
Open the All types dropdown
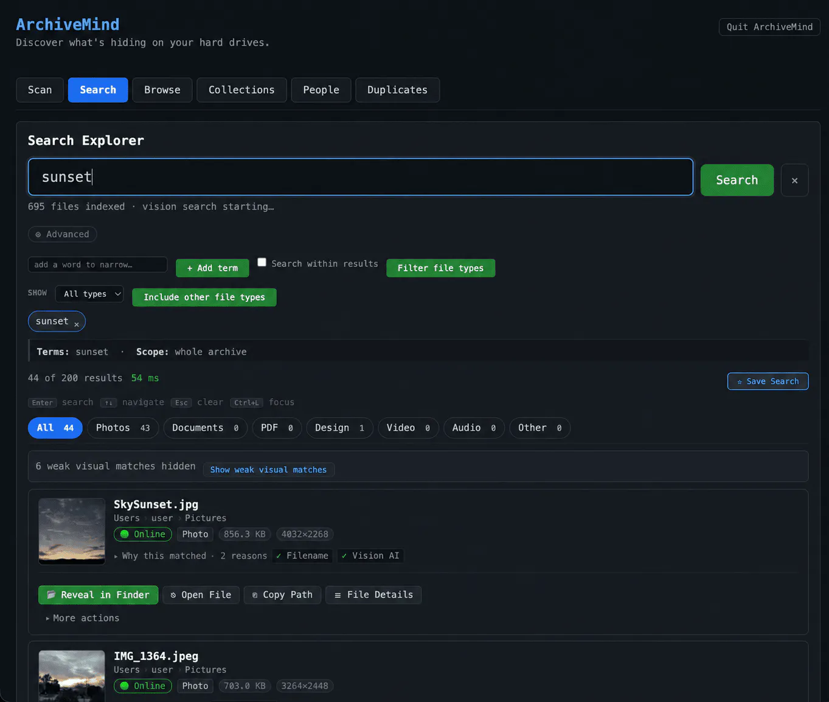point(89,294)
